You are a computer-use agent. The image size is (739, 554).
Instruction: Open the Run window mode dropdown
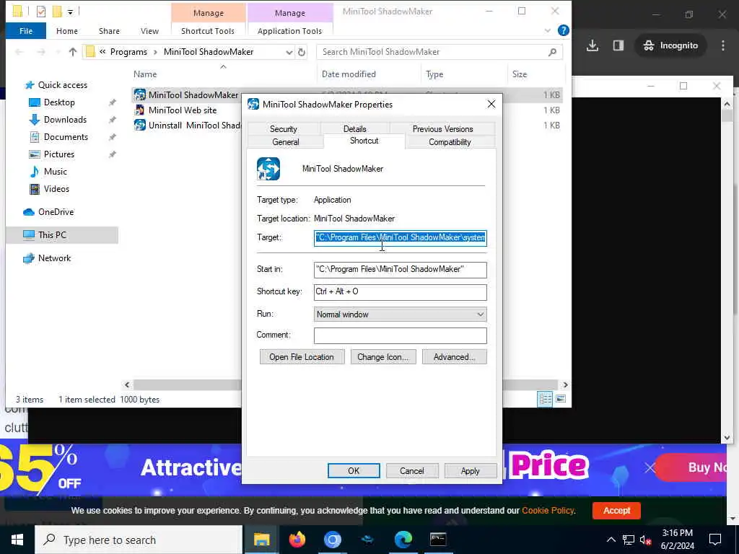point(400,315)
